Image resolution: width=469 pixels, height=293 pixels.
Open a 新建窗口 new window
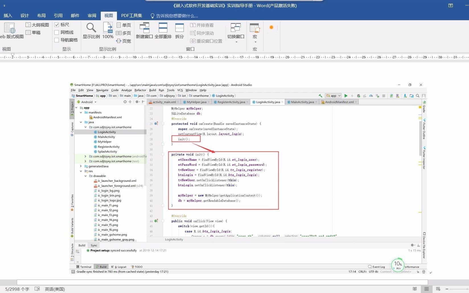(144, 31)
